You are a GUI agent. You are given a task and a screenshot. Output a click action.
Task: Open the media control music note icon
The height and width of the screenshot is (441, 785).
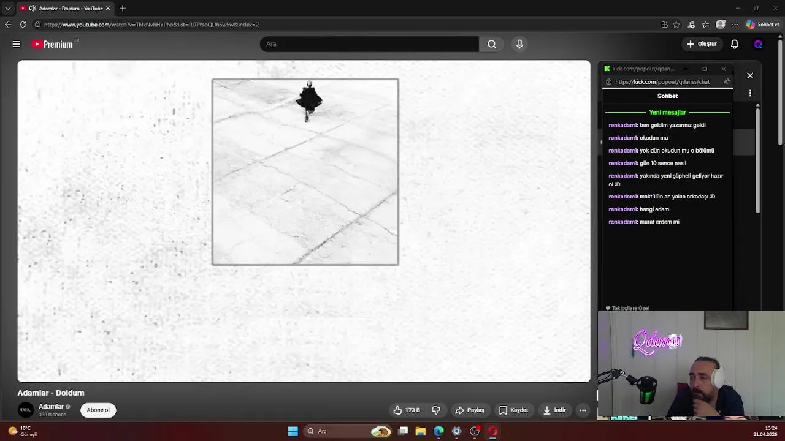(691, 24)
